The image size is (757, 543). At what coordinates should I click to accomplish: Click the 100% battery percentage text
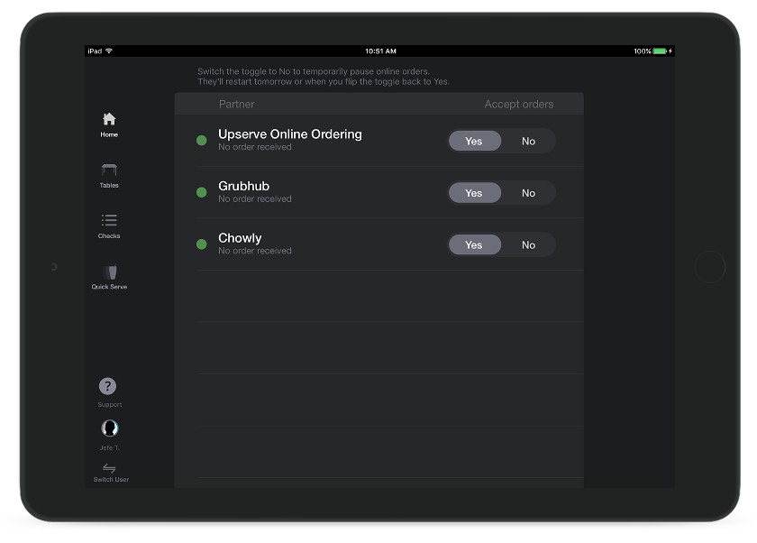coord(642,51)
